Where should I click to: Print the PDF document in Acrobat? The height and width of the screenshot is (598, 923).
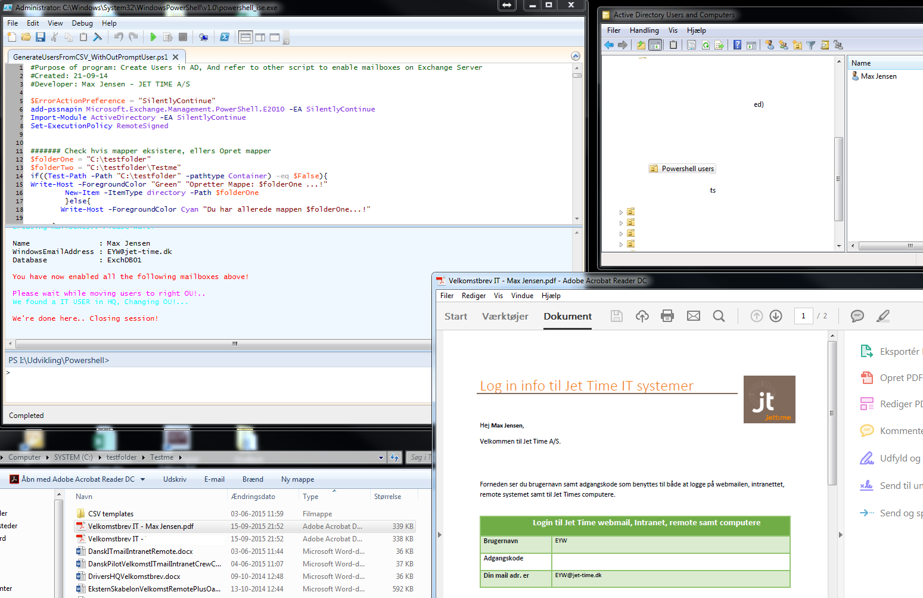click(x=667, y=316)
